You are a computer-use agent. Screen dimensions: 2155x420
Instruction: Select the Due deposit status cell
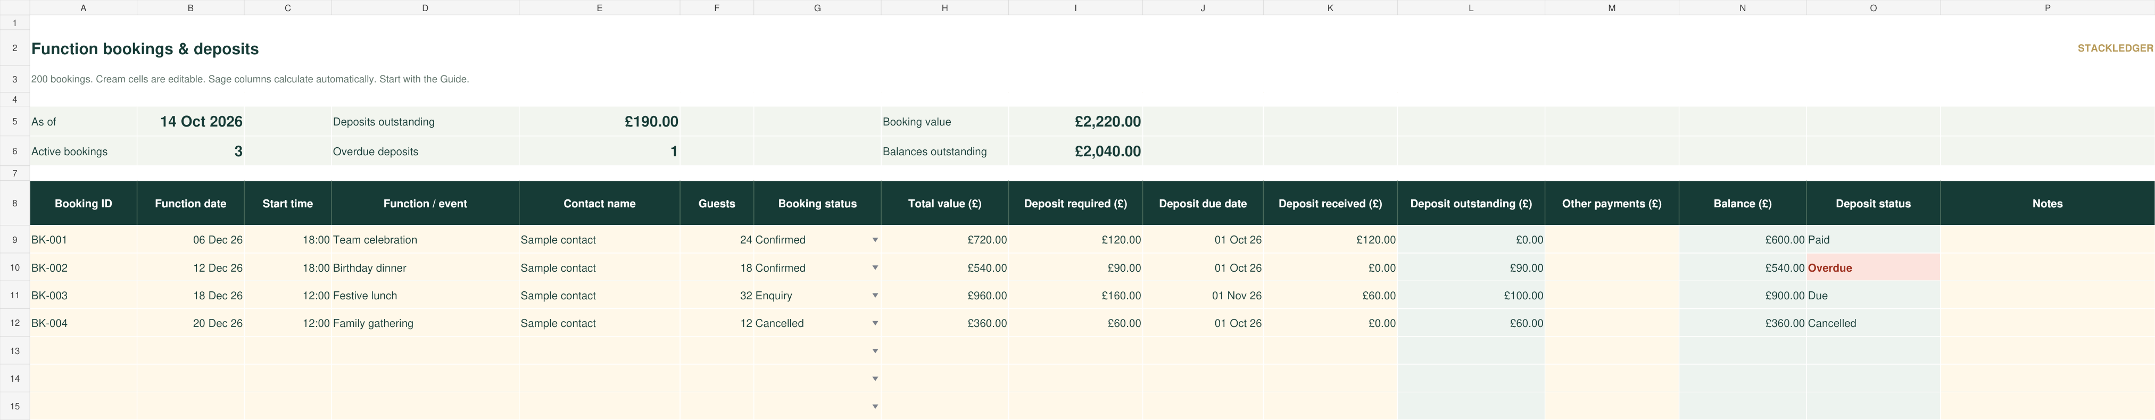click(x=1873, y=296)
